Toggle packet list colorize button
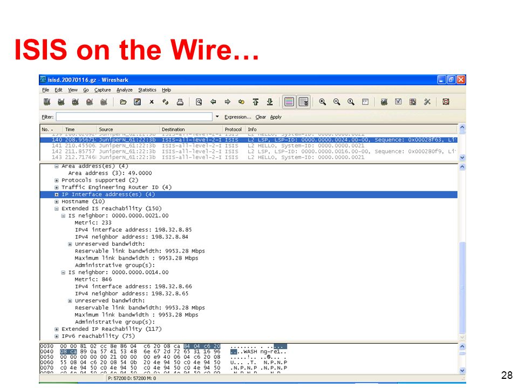This screenshot has height=388, width=518. (289, 102)
